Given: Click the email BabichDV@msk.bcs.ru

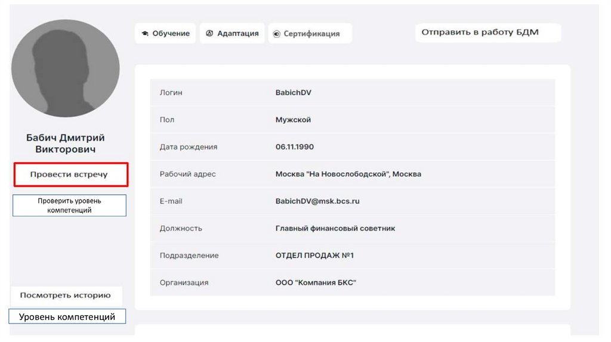Looking at the screenshot, I should coord(317,201).
